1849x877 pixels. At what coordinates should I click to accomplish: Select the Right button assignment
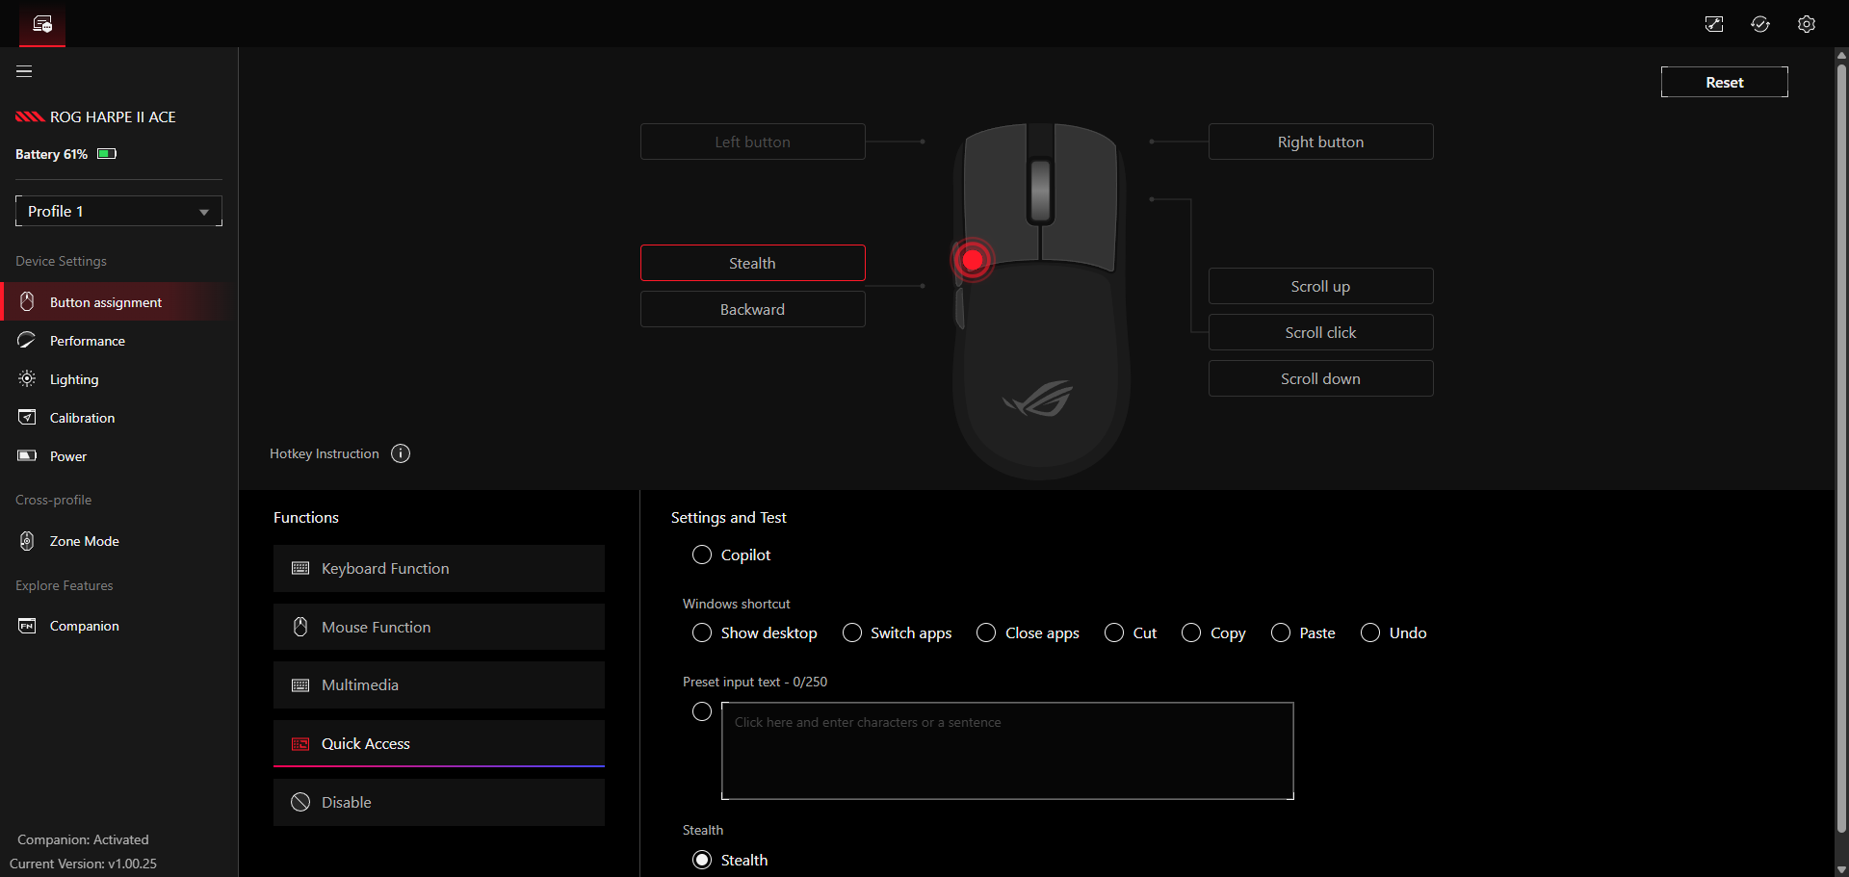1320,142
